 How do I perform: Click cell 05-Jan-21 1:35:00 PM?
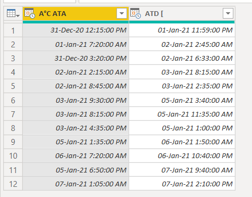point(75,142)
